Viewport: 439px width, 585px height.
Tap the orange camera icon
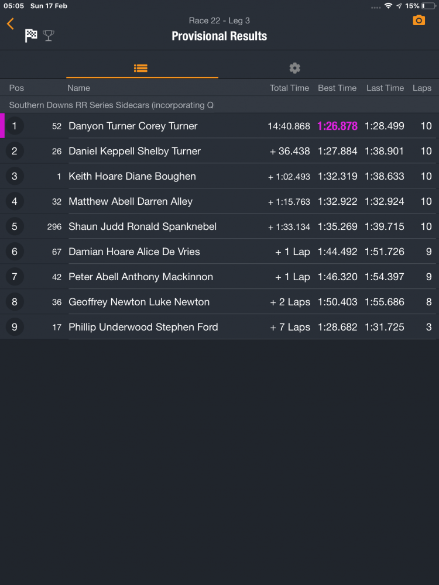(x=419, y=20)
